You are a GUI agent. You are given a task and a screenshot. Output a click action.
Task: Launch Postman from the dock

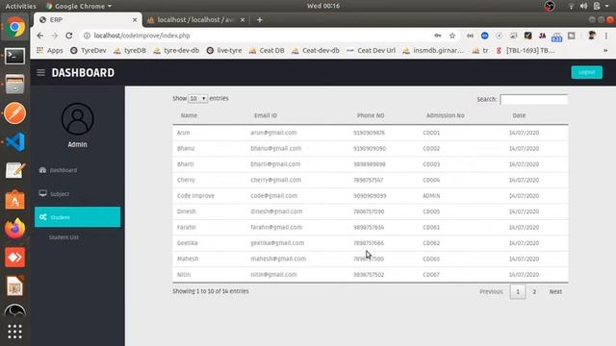point(15,113)
